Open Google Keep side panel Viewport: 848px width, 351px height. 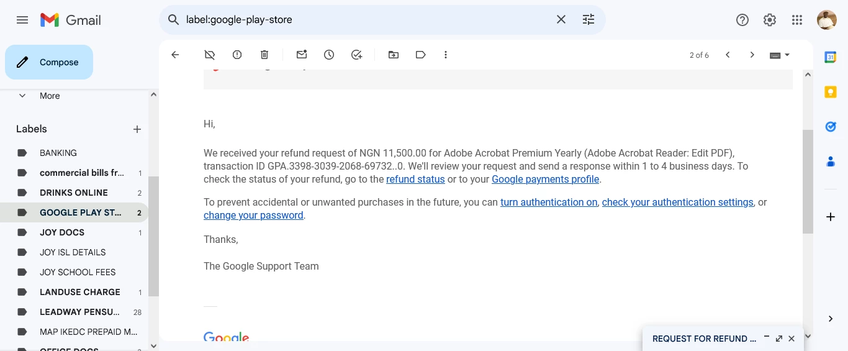pyautogui.click(x=831, y=92)
